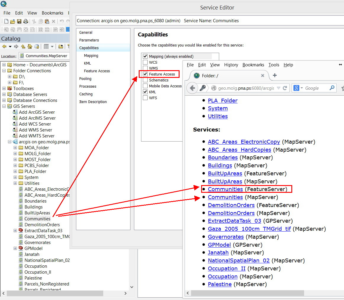The width and height of the screenshot is (344, 300).
Task: Select the Pan hand tool icon
Action: pyautogui.click(x=19, y=29)
